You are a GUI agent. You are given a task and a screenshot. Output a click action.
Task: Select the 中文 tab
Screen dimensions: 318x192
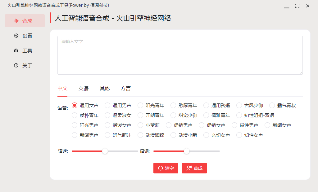[x=62, y=88]
